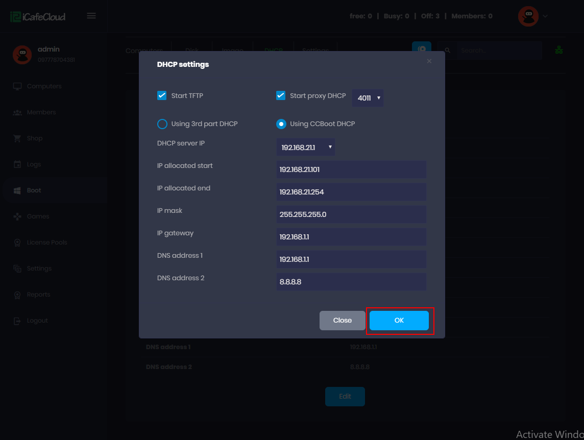Click the green network icon at top right
Viewport: 584px width, 440px height.
pyautogui.click(x=559, y=50)
